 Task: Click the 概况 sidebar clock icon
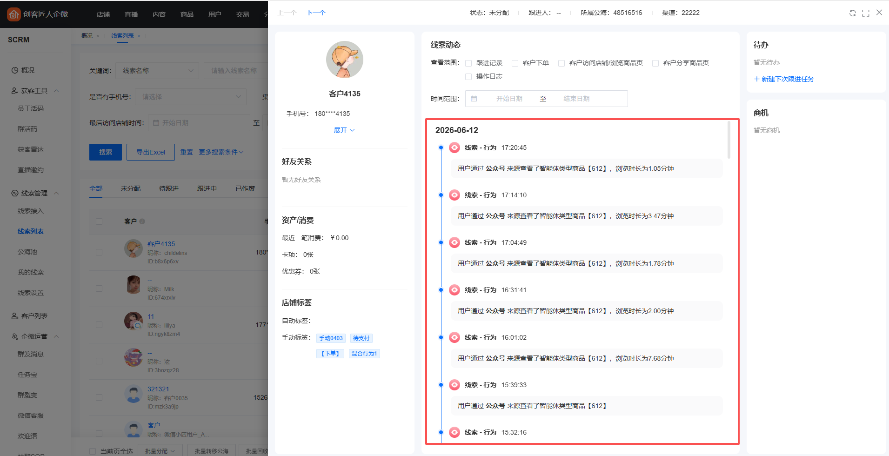pos(15,70)
